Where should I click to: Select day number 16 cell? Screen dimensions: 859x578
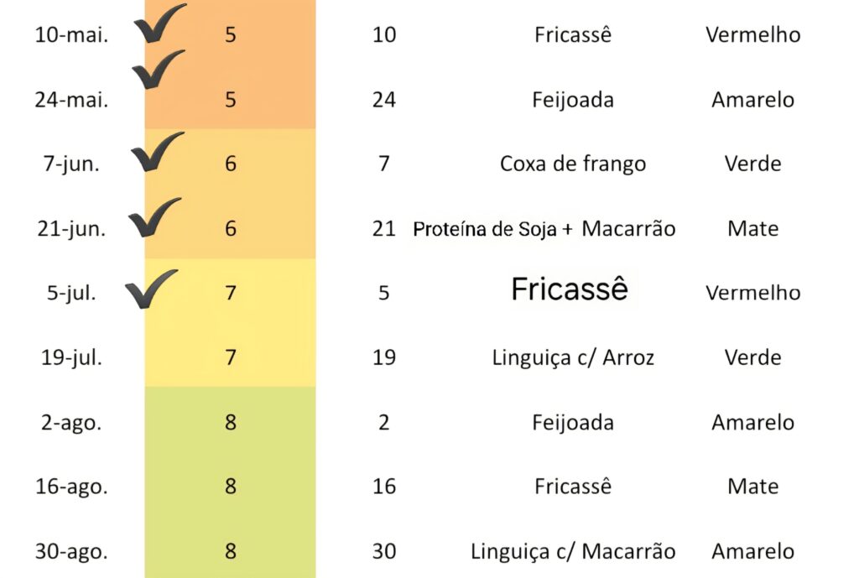[x=384, y=486]
